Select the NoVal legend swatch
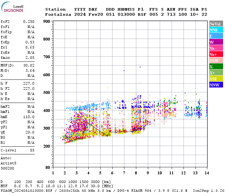This screenshot has width=225, height=193. click(216, 24)
